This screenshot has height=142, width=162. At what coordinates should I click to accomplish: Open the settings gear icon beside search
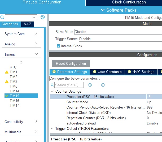[42, 17]
